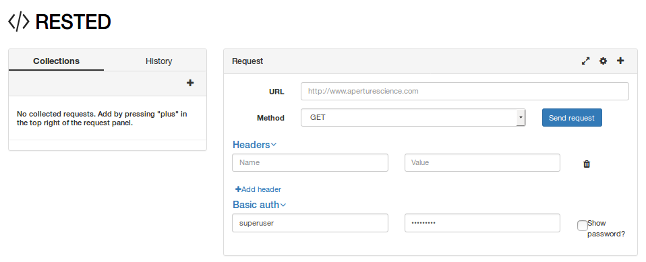646x262 pixels.
Task: Click the header Value input field
Action: click(x=482, y=162)
